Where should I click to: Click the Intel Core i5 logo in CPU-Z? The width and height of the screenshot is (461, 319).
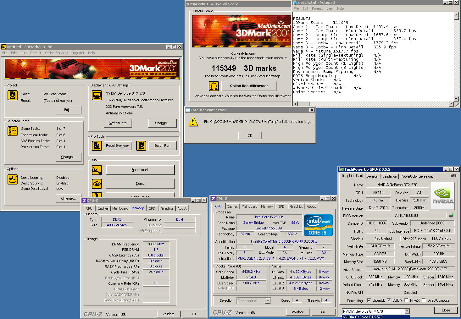tap(318, 225)
